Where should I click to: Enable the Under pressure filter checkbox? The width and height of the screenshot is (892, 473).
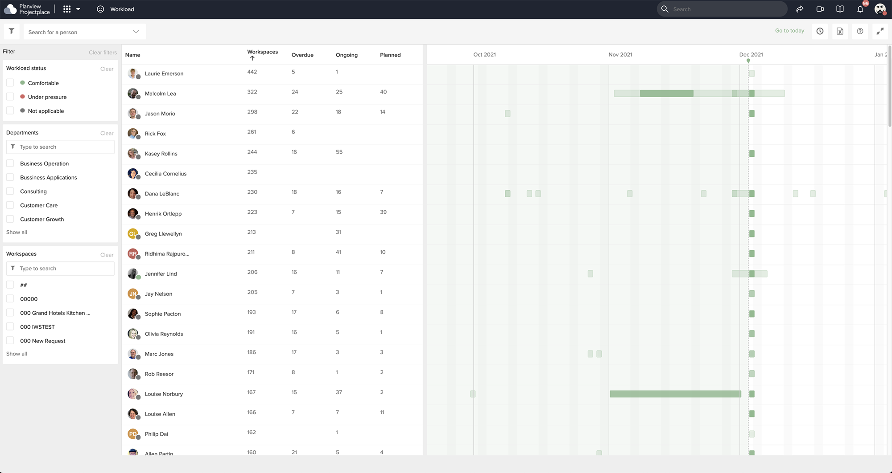pos(10,97)
